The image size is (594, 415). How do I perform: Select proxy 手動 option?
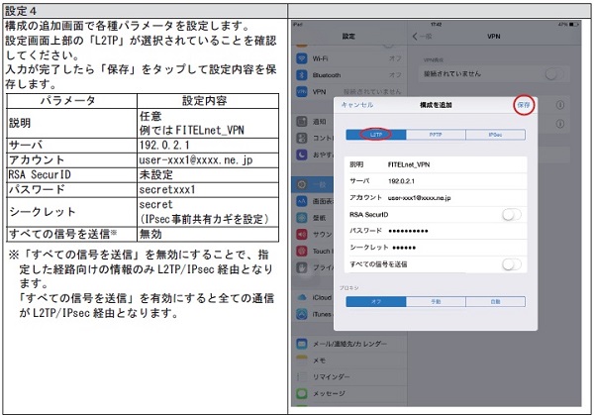(x=436, y=301)
